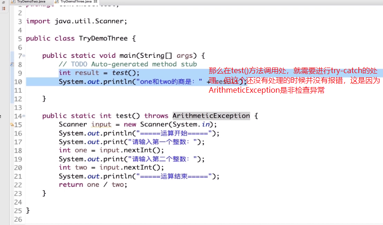The width and height of the screenshot is (383, 225).
Task: Click the string "=====运算结束====="
Action: pyautogui.click(x=174, y=176)
